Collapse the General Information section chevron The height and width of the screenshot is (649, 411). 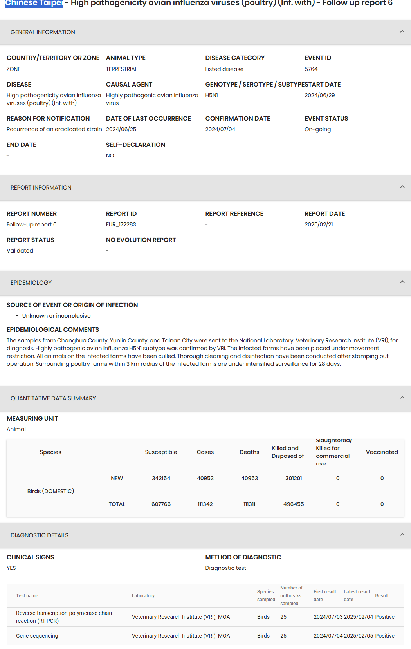[x=402, y=31]
